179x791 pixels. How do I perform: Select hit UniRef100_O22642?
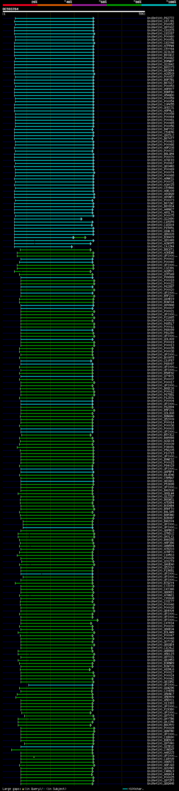click(x=161, y=65)
